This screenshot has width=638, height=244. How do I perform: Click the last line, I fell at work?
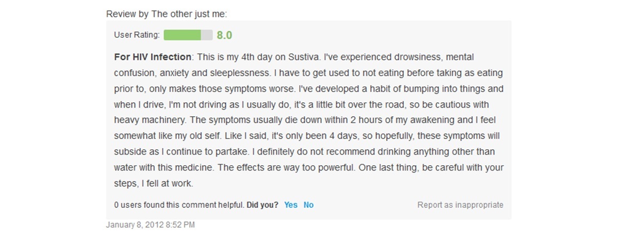click(x=167, y=184)
